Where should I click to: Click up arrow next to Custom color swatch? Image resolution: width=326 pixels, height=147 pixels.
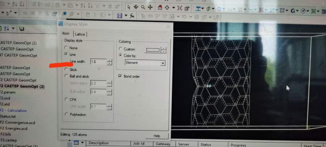tap(164, 49)
